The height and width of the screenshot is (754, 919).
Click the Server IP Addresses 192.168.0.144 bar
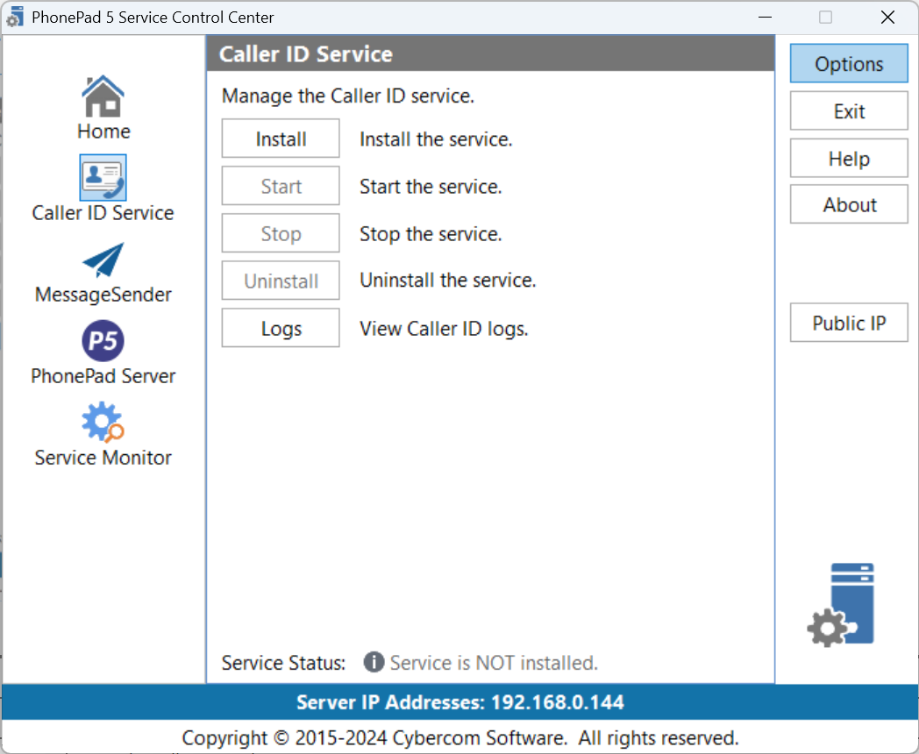[459, 702]
